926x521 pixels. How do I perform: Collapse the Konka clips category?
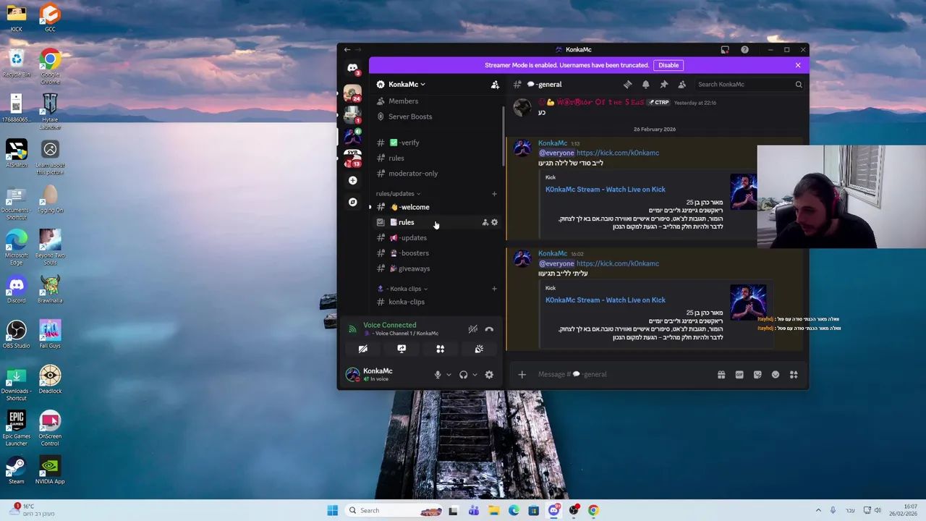407,289
